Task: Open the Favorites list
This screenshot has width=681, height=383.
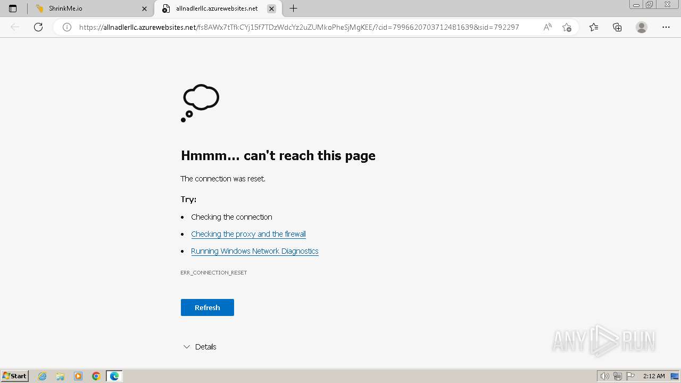Action: (x=594, y=27)
